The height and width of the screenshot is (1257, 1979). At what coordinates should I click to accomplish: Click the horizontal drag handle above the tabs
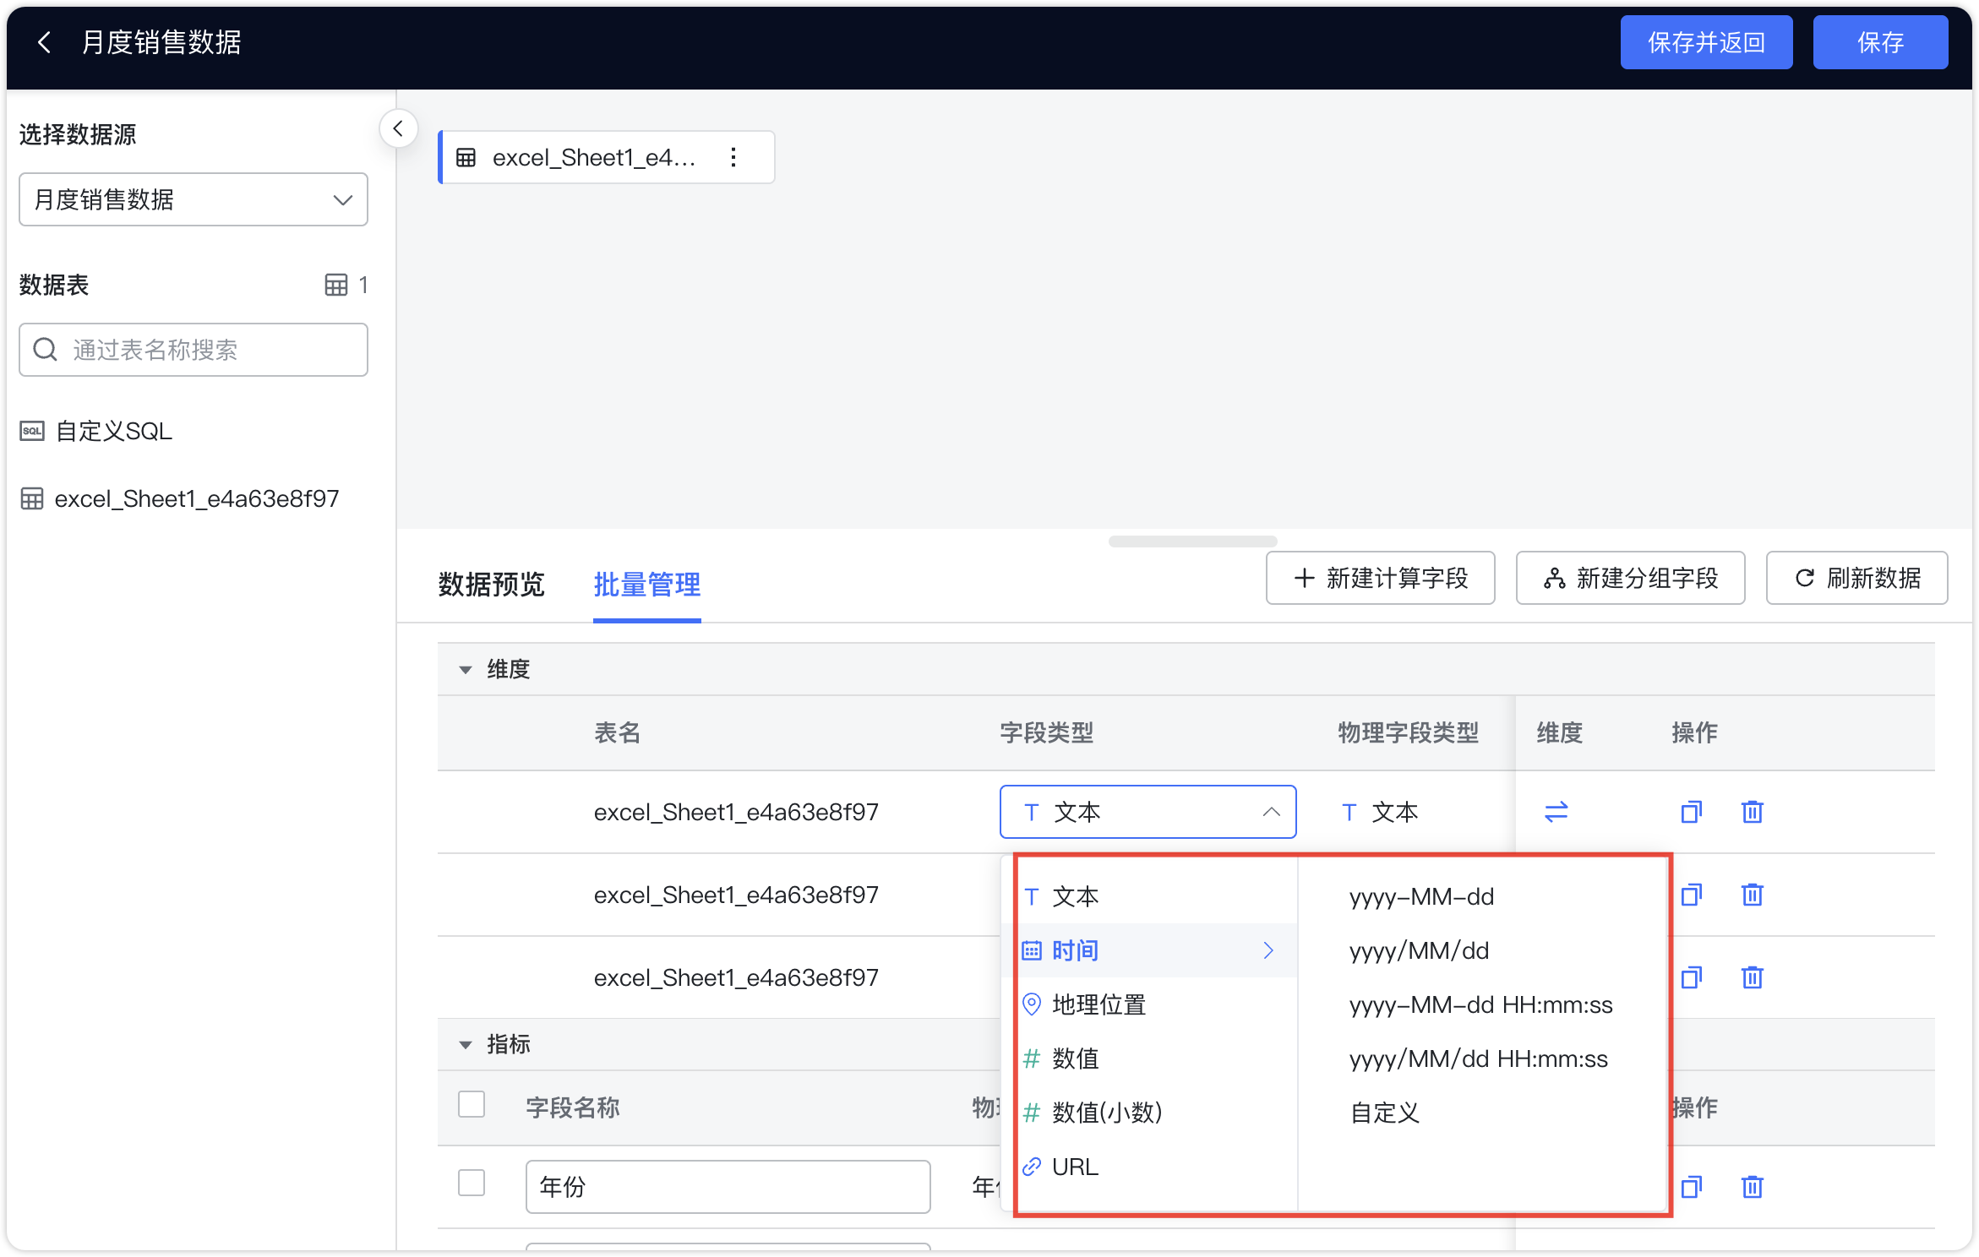click(x=1192, y=541)
